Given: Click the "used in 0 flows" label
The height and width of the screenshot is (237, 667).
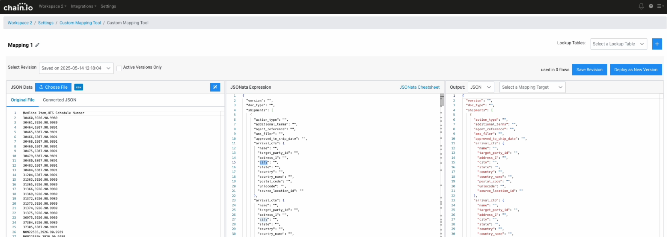Looking at the screenshot, I should (x=555, y=70).
